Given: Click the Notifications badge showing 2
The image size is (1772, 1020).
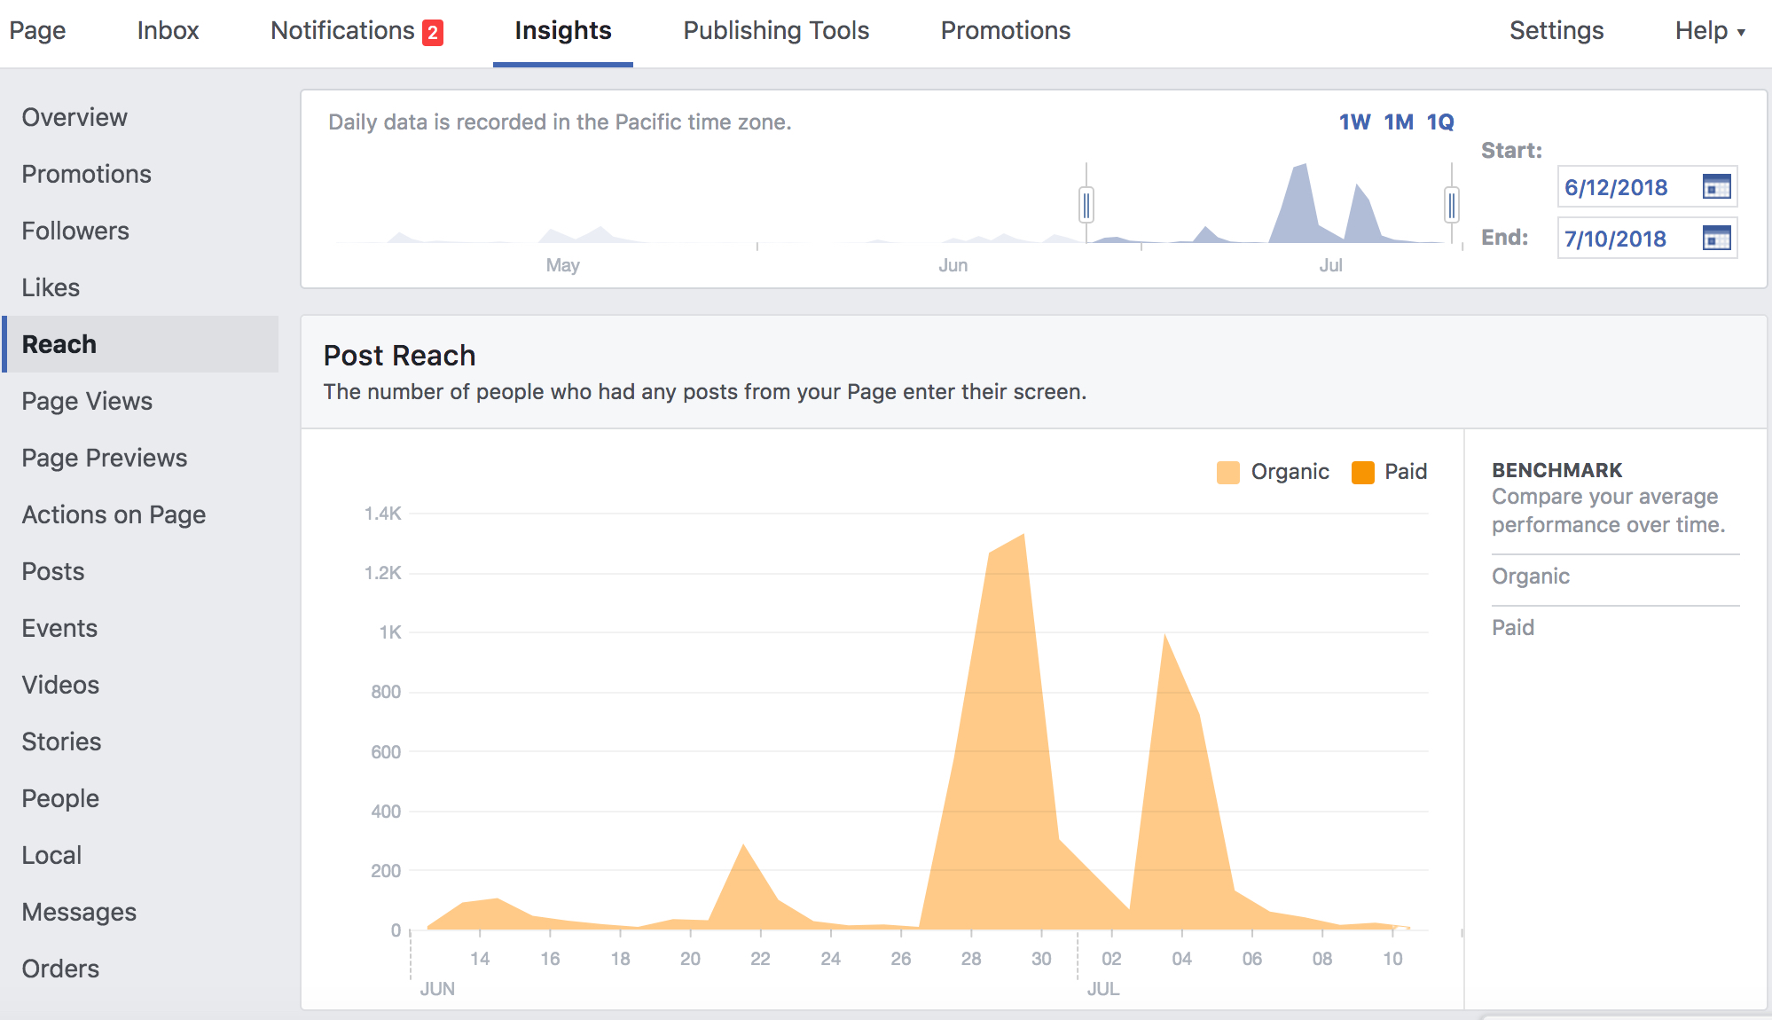Looking at the screenshot, I should (x=433, y=33).
